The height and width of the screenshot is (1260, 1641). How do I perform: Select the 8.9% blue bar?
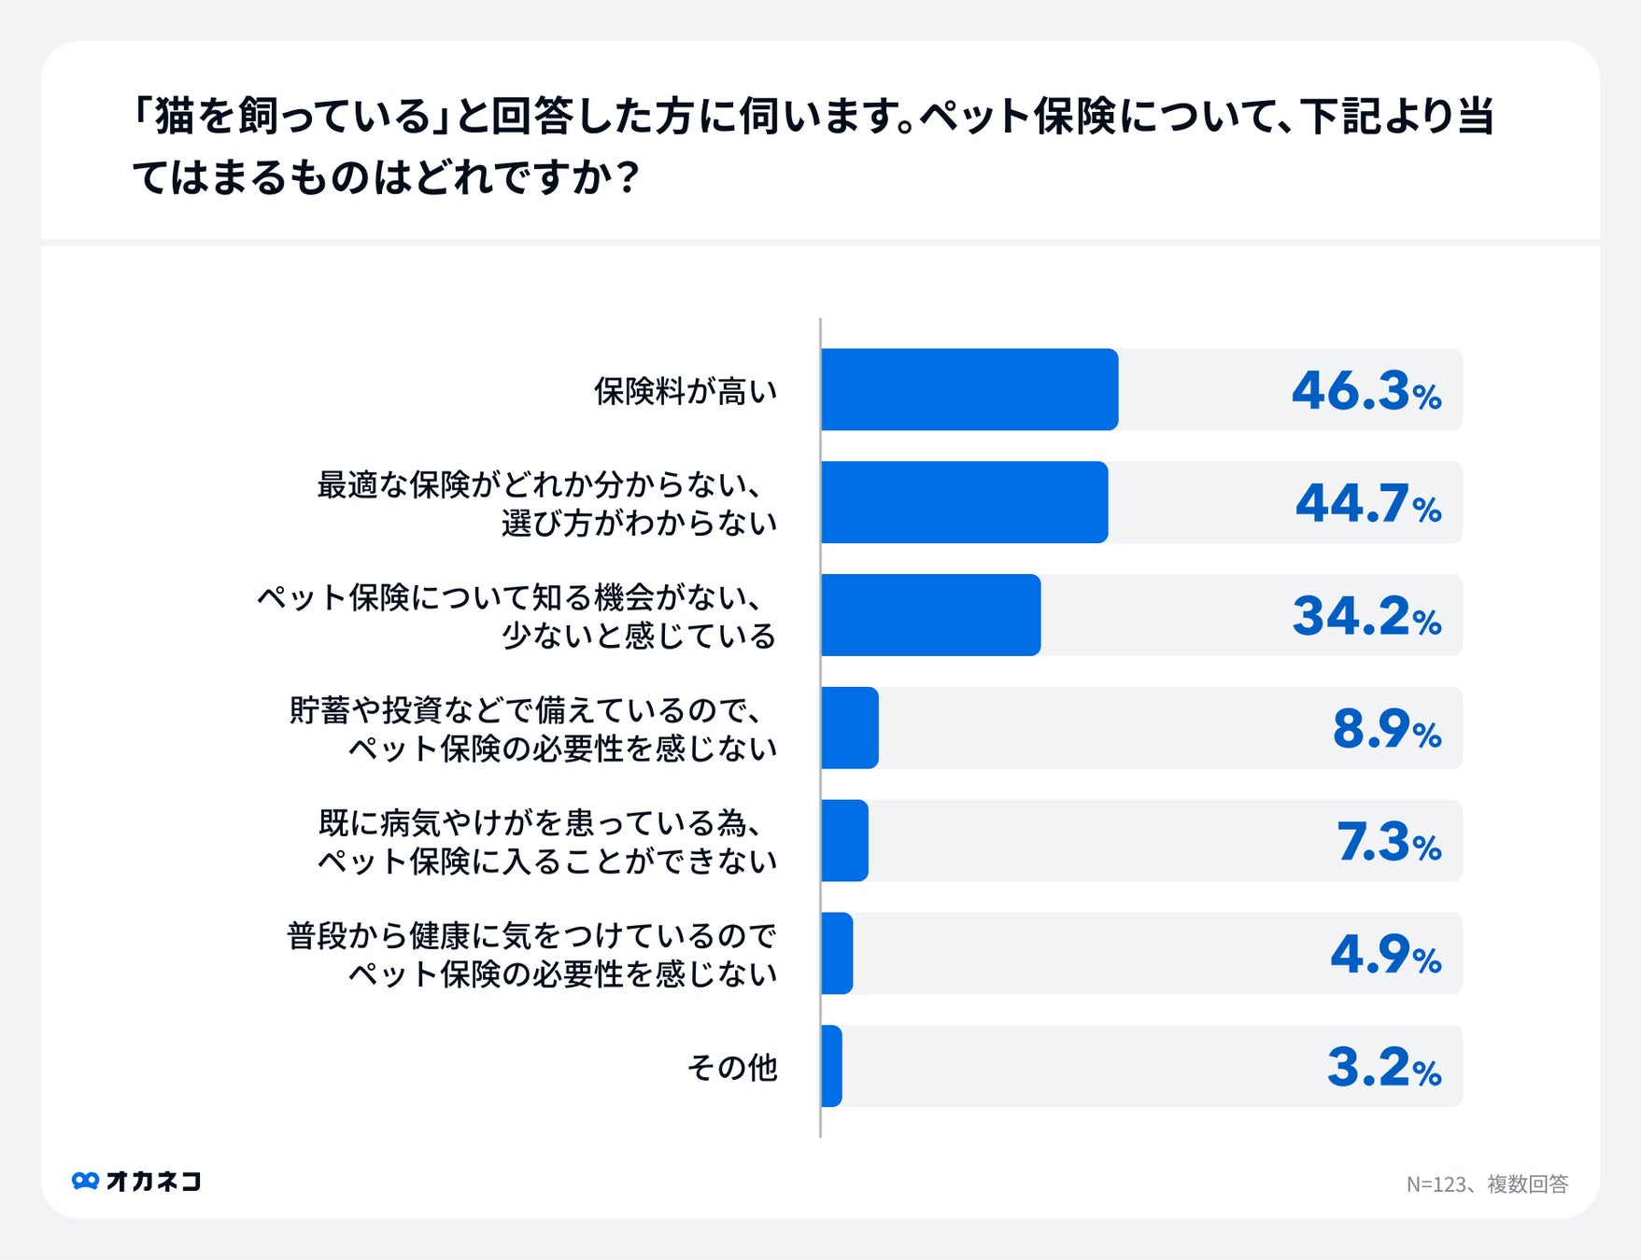850,728
